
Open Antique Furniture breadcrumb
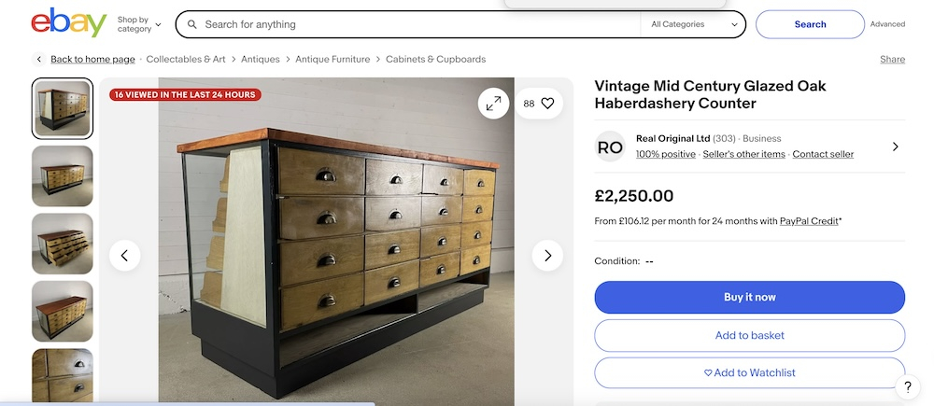(x=333, y=60)
